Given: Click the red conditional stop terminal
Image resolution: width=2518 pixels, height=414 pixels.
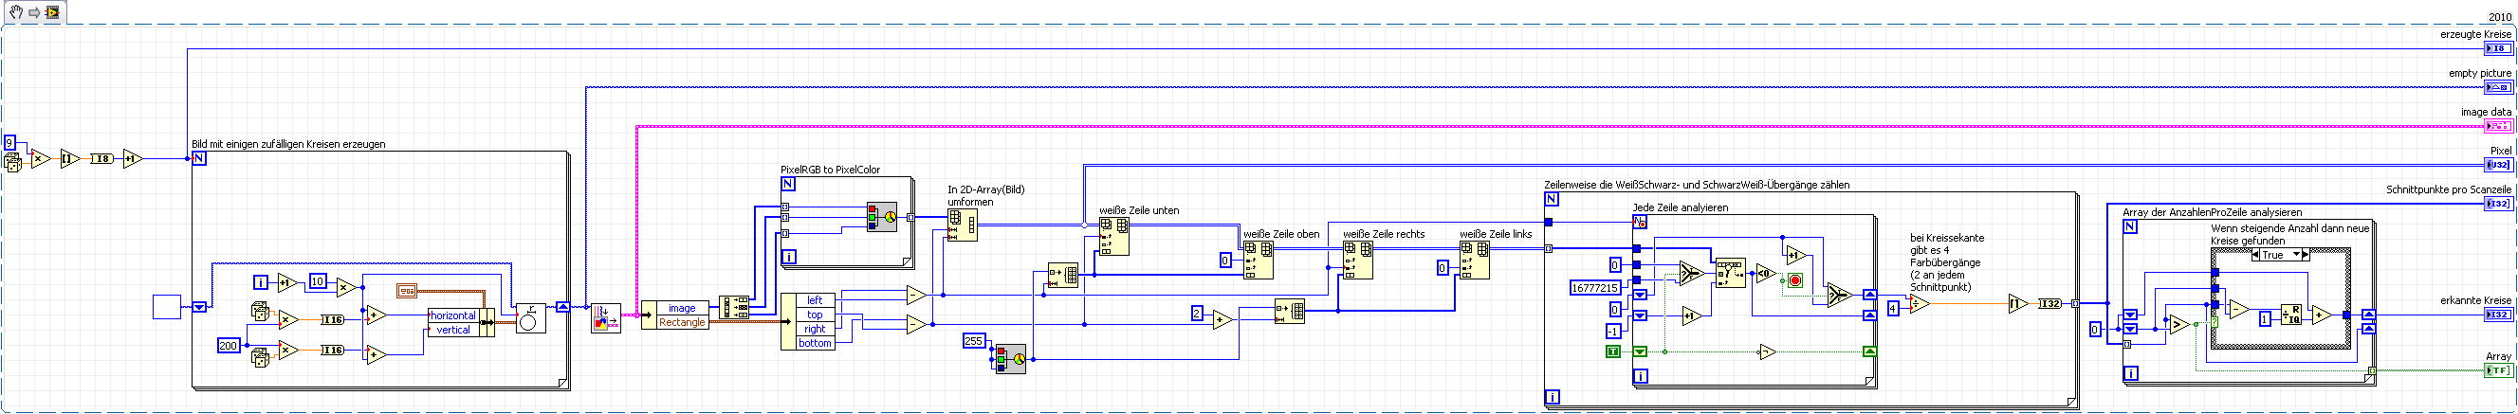Looking at the screenshot, I should pyautogui.click(x=1795, y=281).
